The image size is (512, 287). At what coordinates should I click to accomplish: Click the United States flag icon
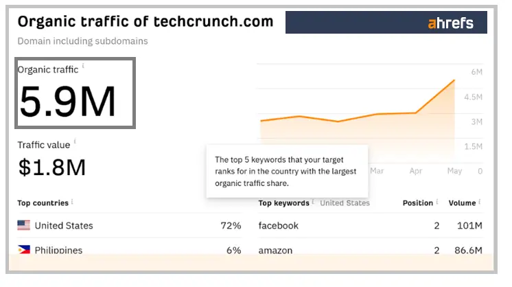coord(24,225)
